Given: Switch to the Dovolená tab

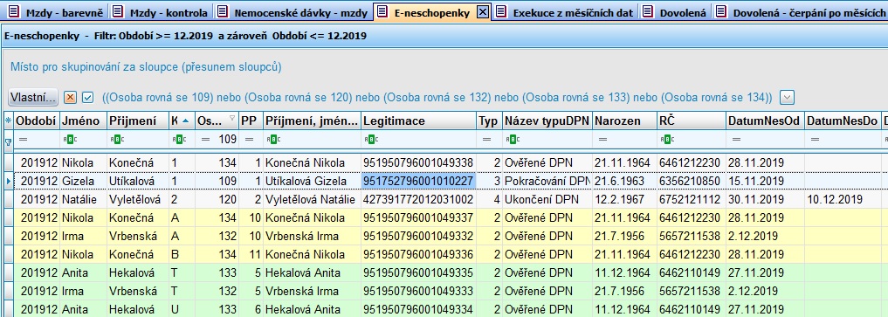Looking at the screenshot, I should tap(675, 12).
